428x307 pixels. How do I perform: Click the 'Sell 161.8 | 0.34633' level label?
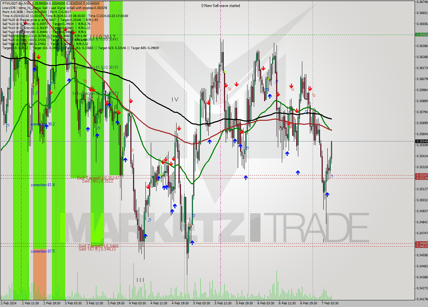97,249
